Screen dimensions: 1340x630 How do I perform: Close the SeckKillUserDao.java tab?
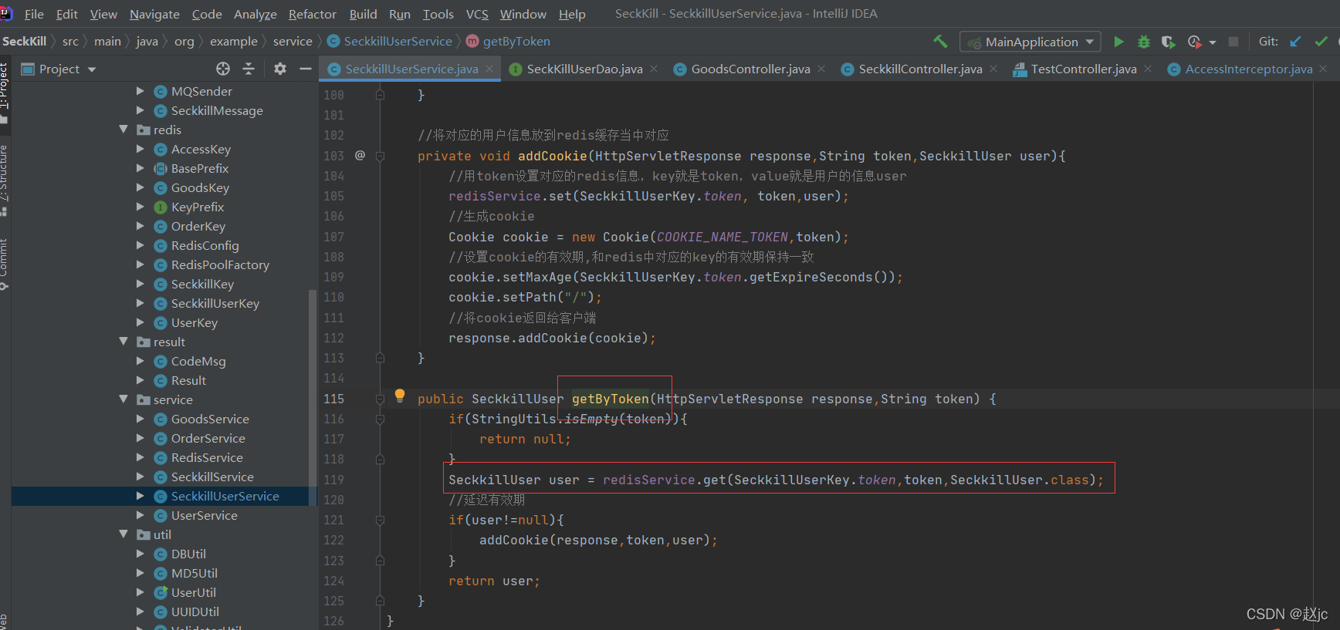[x=654, y=69]
